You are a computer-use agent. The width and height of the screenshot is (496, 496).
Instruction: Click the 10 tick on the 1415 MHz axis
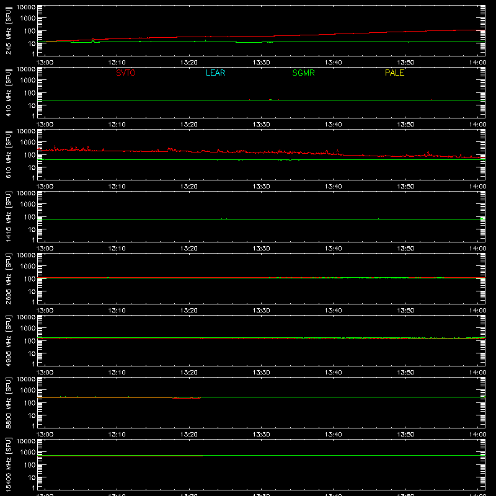coord(32,229)
